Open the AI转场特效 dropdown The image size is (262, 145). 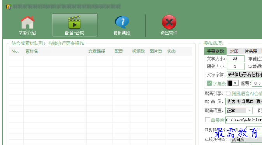tap(246, 139)
